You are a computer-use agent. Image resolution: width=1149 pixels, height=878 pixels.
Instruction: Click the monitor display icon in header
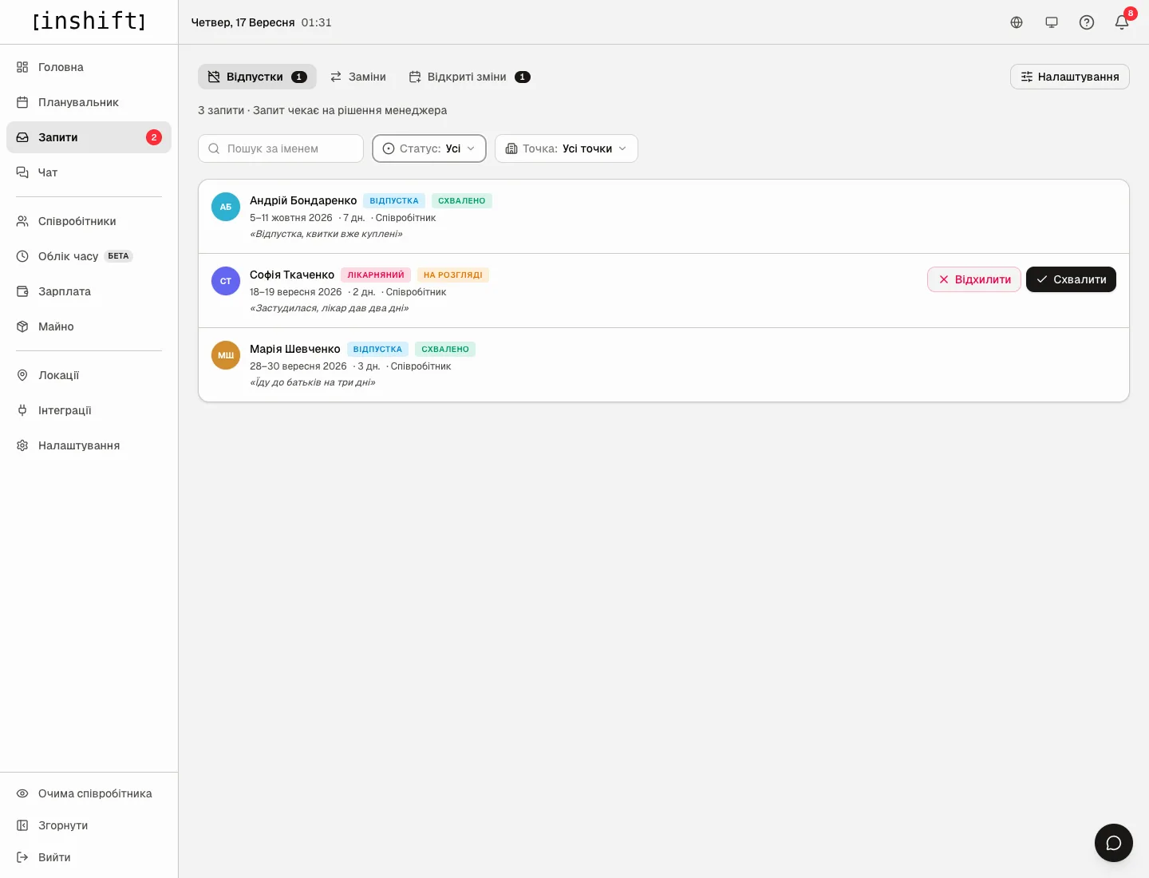click(x=1052, y=22)
